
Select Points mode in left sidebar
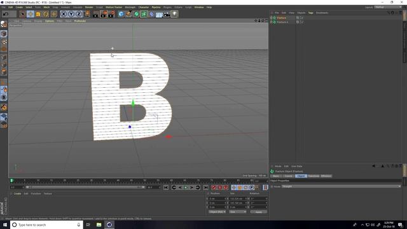[x=4, y=57]
